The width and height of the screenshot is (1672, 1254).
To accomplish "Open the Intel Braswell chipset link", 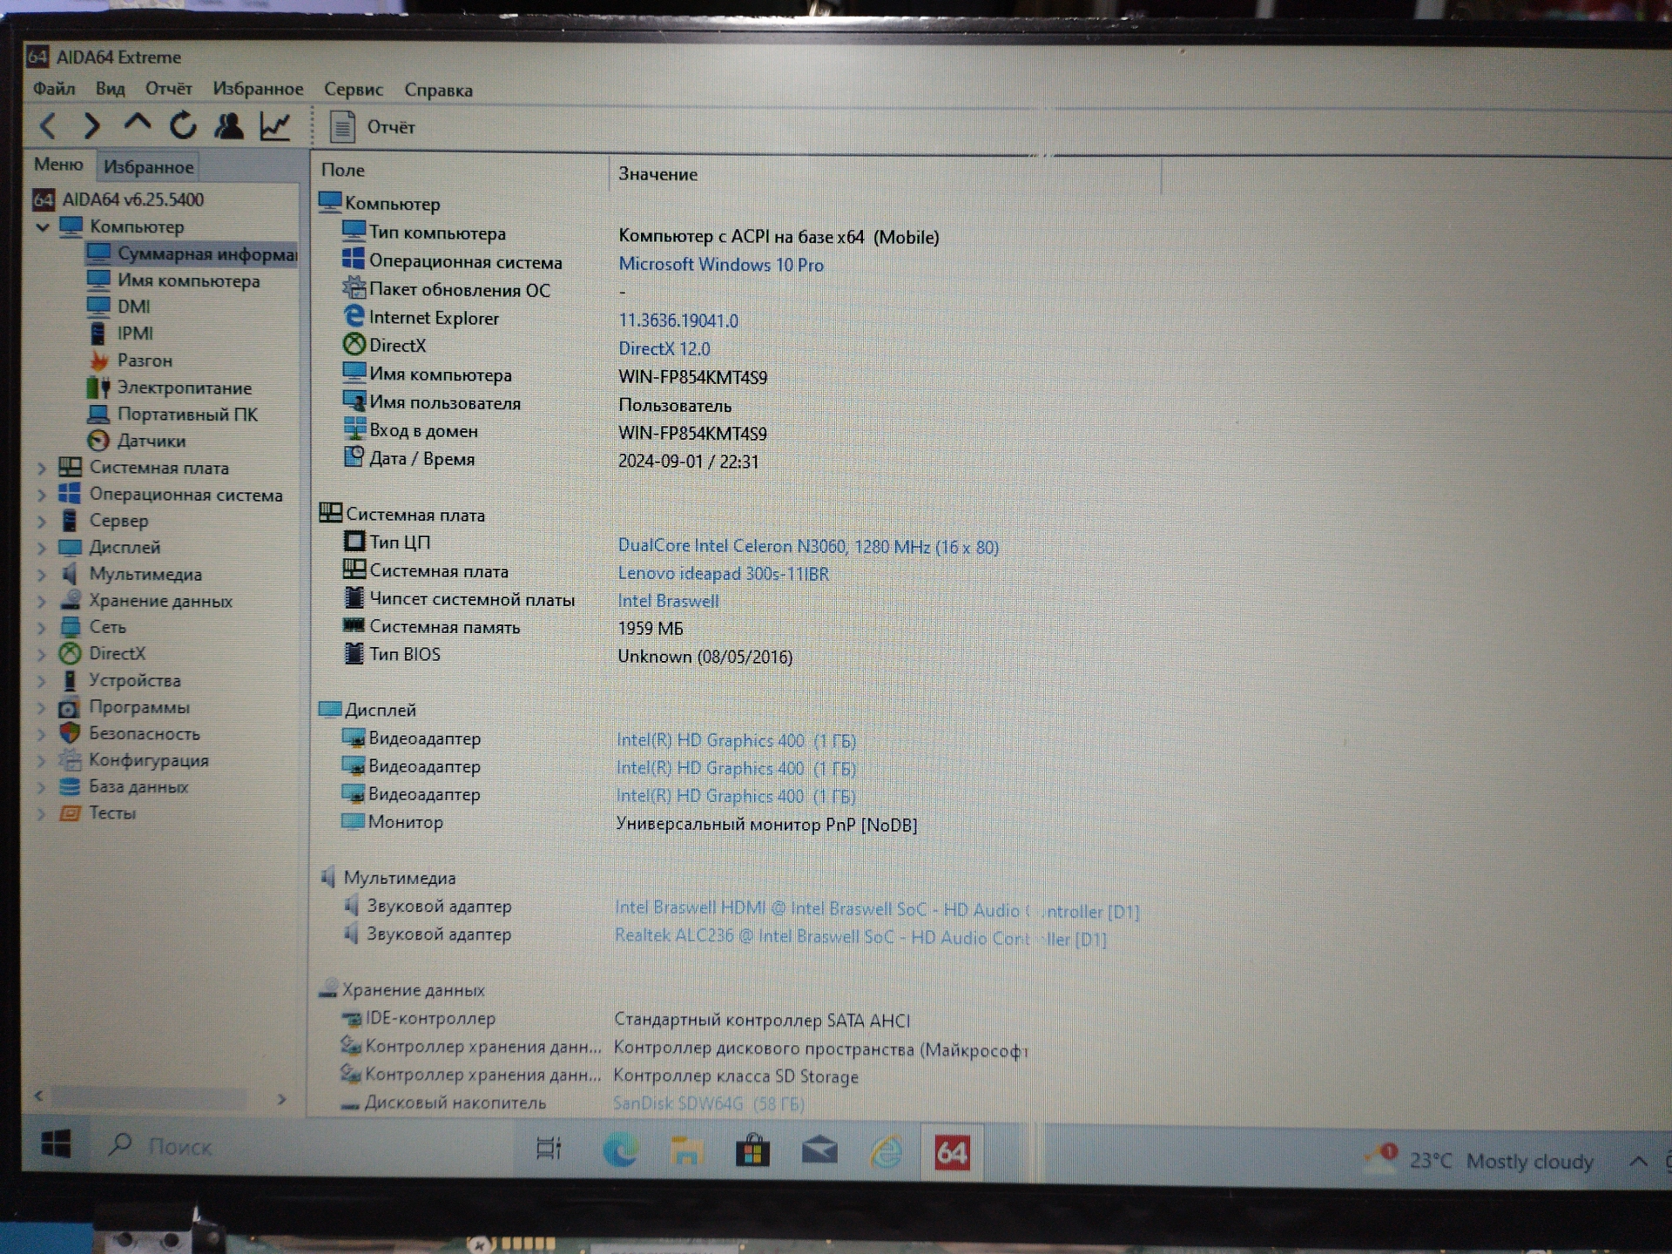I will 668,601.
